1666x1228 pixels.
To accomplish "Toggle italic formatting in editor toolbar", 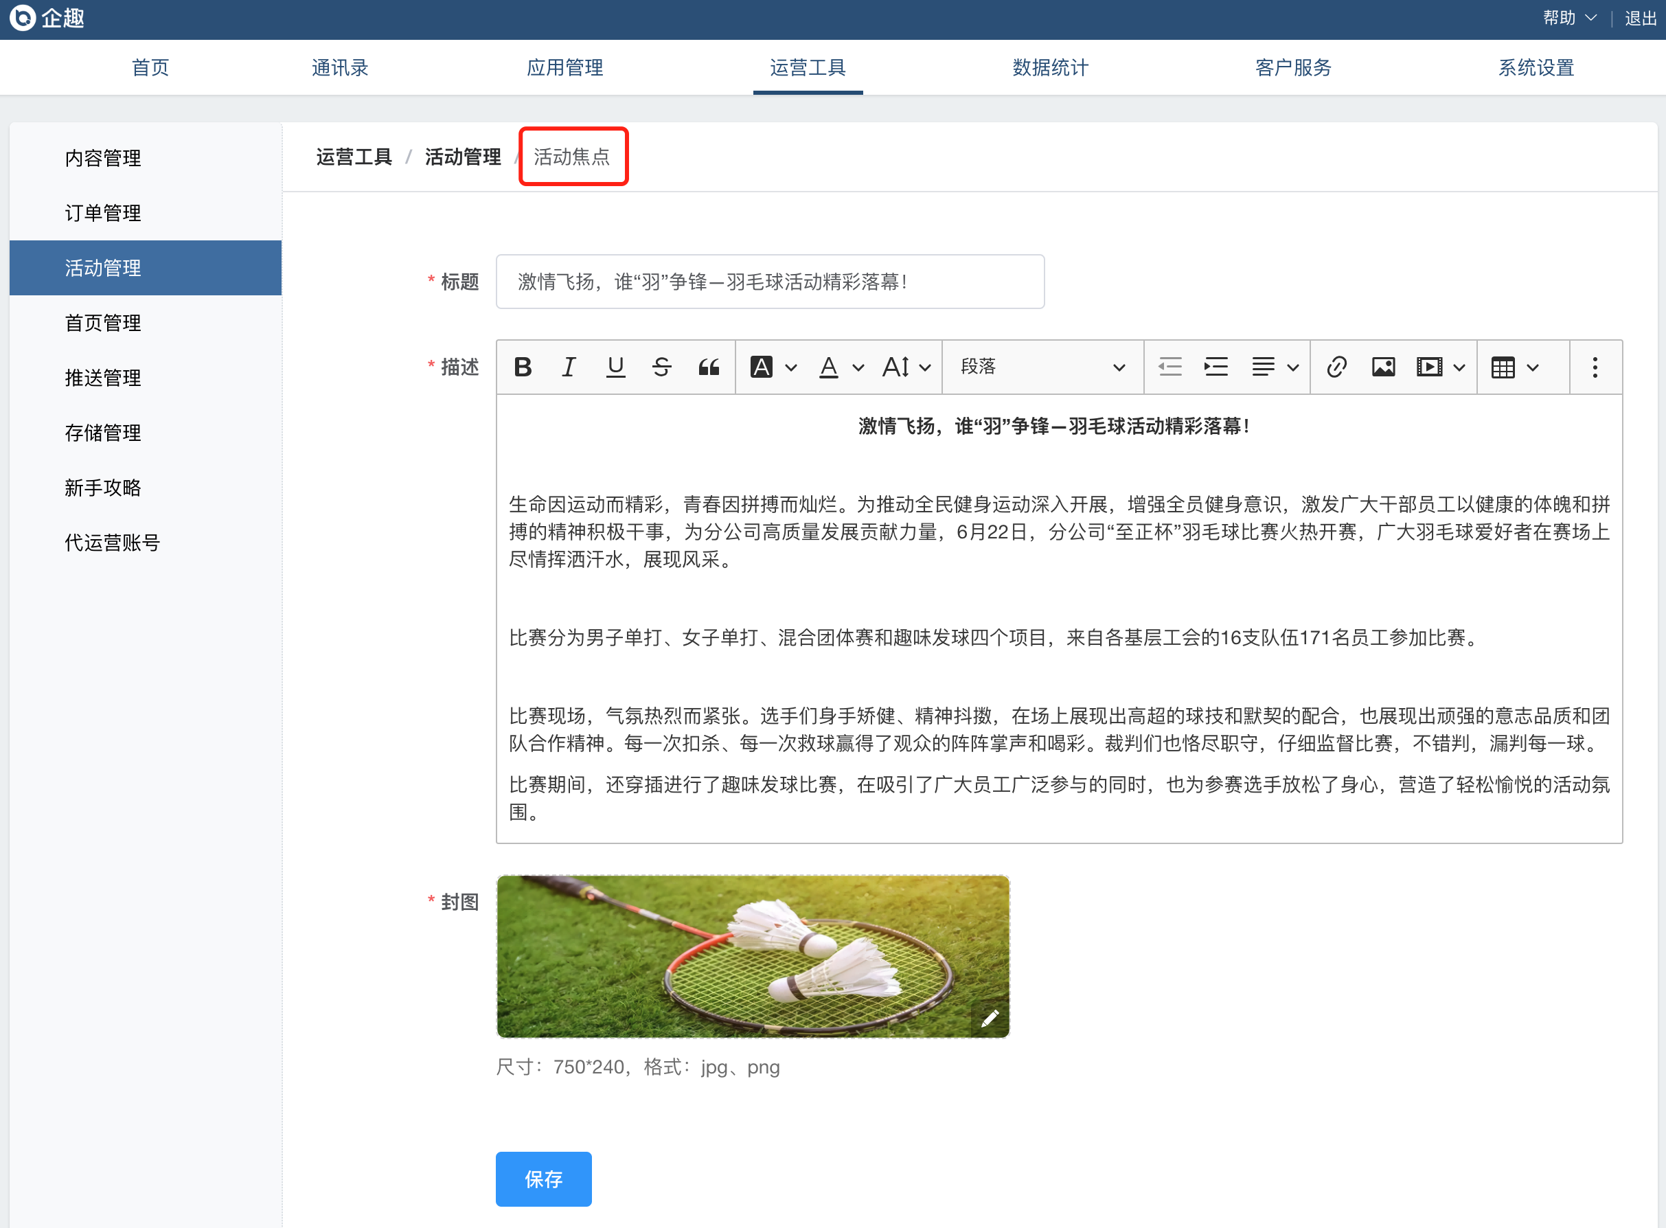I will coord(569,367).
